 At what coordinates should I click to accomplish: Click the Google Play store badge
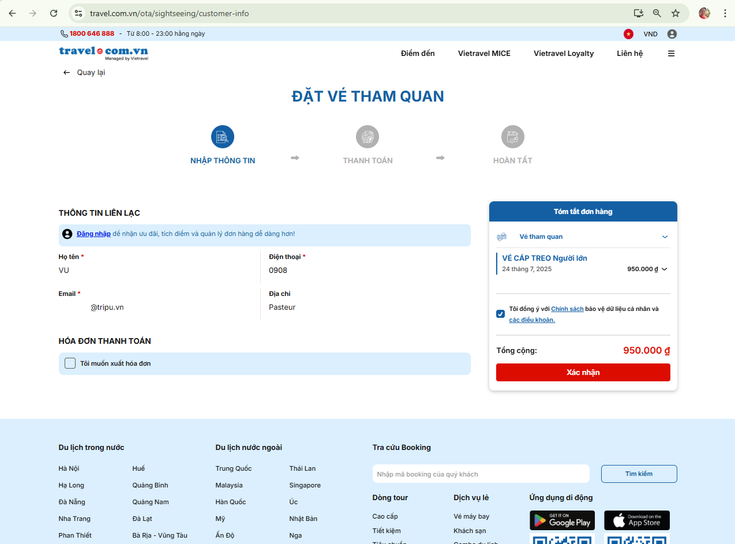click(x=562, y=520)
